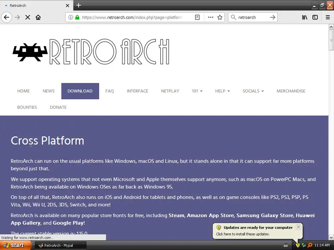
Task: Bookmark this page with the star
Action: click(x=220, y=17)
